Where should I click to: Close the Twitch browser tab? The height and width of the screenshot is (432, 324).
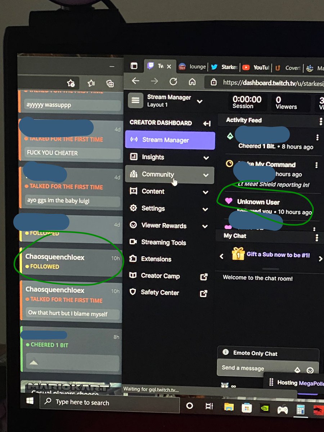[169, 66]
